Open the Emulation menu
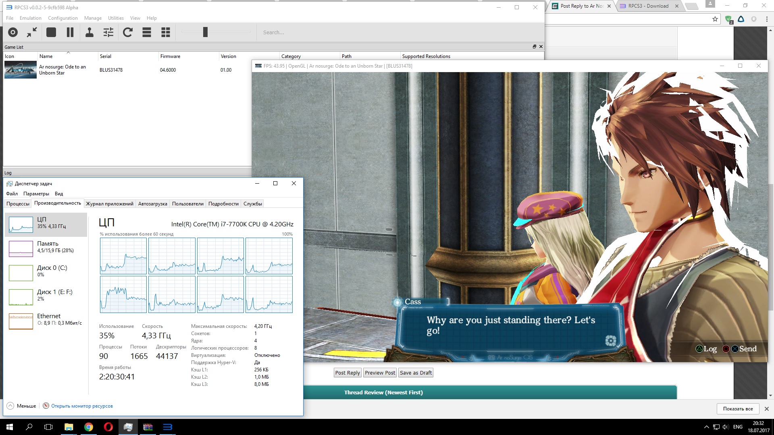 pyautogui.click(x=31, y=18)
